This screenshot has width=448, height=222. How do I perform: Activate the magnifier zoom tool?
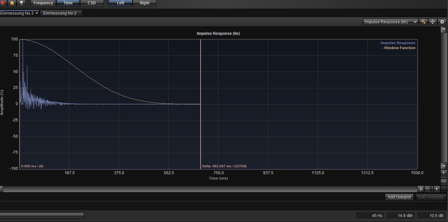point(423,22)
